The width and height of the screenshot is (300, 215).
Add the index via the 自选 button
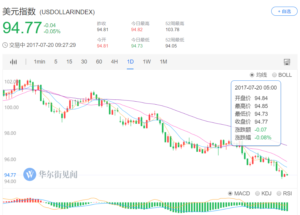pyautogui.click(x=284, y=11)
